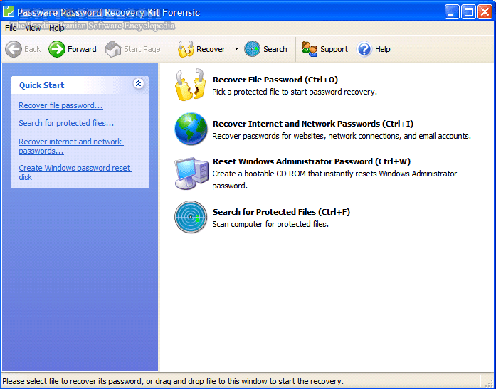Click the globe icon for Internet passwords
This screenshot has width=496, height=389.
190,129
